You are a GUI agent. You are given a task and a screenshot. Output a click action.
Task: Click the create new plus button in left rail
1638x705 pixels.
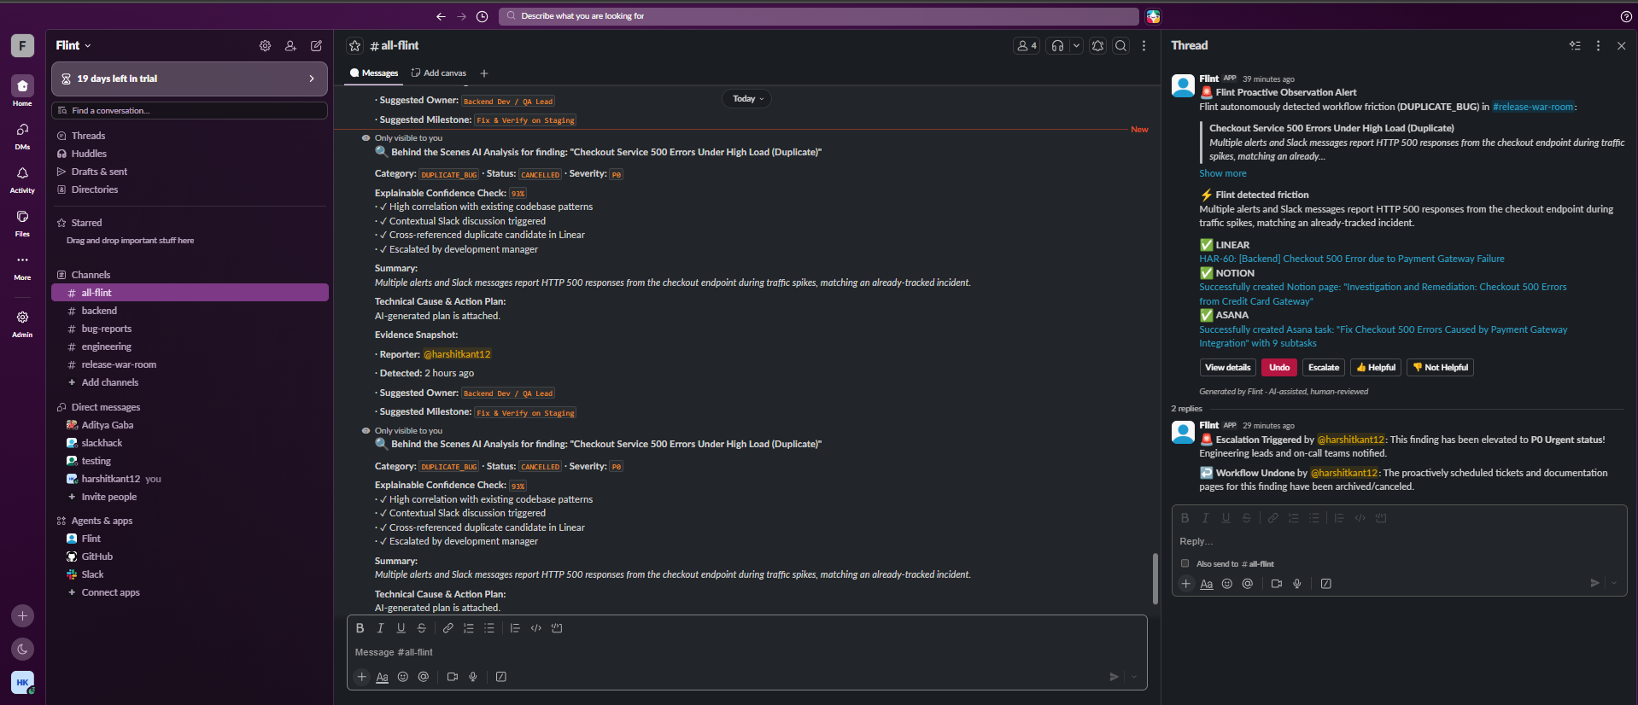coord(22,615)
